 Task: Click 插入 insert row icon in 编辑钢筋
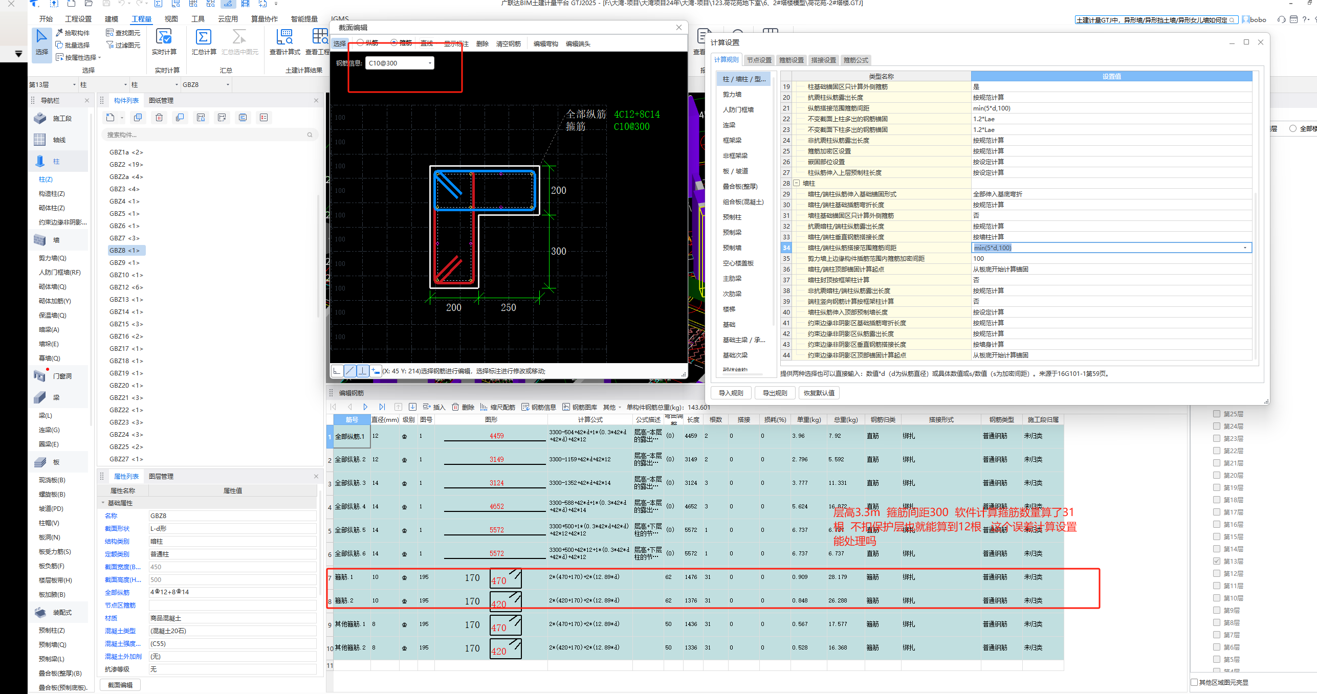[x=427, y=407]
